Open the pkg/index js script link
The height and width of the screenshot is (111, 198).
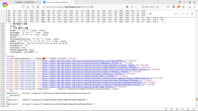pyautogui.click(x=79, y=87)
